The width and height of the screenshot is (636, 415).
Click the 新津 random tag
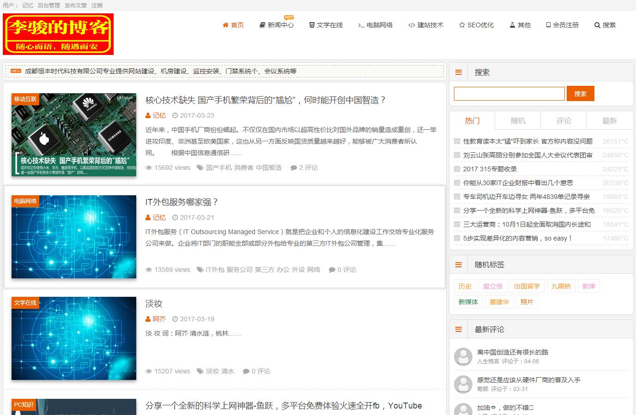(x=589, y=286)
